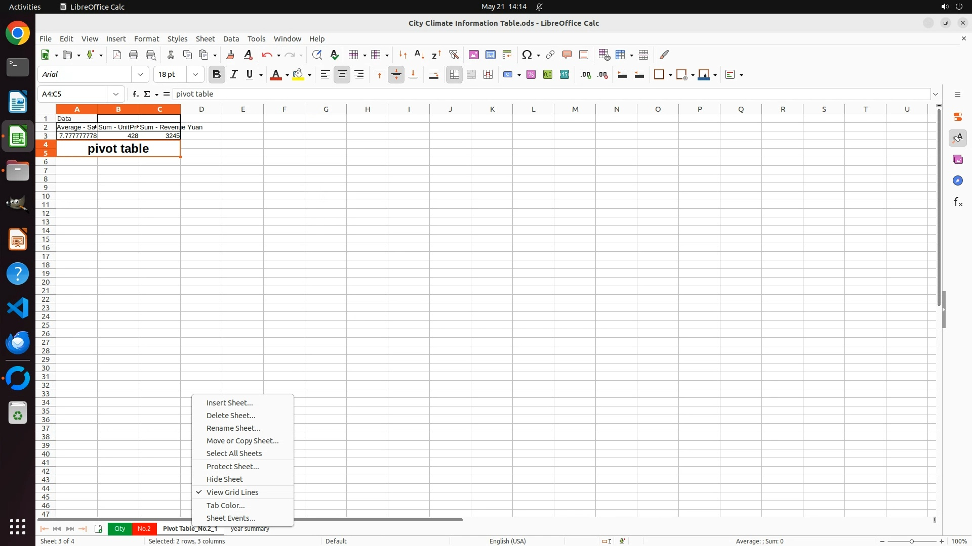Click Merge and Center Cells icon

click(455, 75)
